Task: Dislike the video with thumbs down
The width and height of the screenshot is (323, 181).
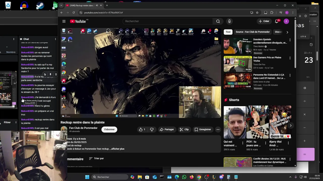Action: point(152,129)
